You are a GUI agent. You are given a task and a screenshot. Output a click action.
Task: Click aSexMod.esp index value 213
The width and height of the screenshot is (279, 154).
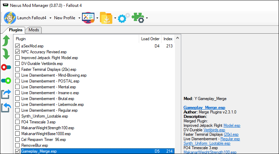[169, 46]
